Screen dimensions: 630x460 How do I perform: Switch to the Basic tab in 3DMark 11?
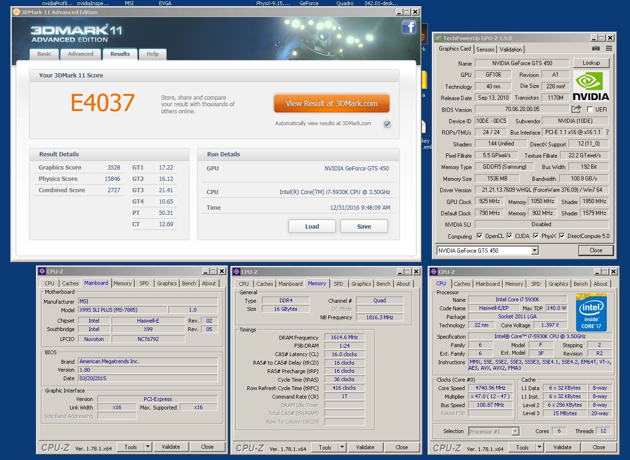tap(44, 54)
